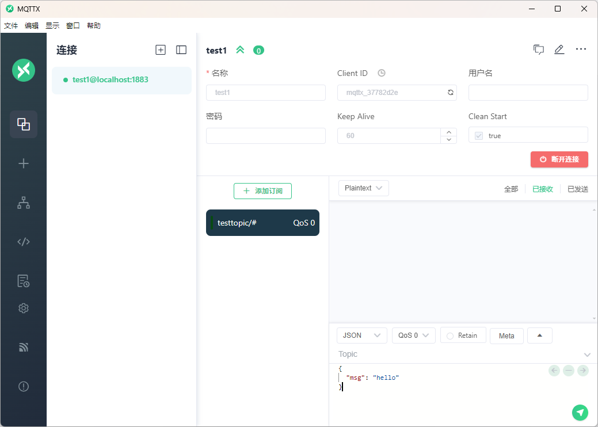Open the QoS 0 dropdown
598x427 pixels.
pyautogui.click(x=413, y=335)
